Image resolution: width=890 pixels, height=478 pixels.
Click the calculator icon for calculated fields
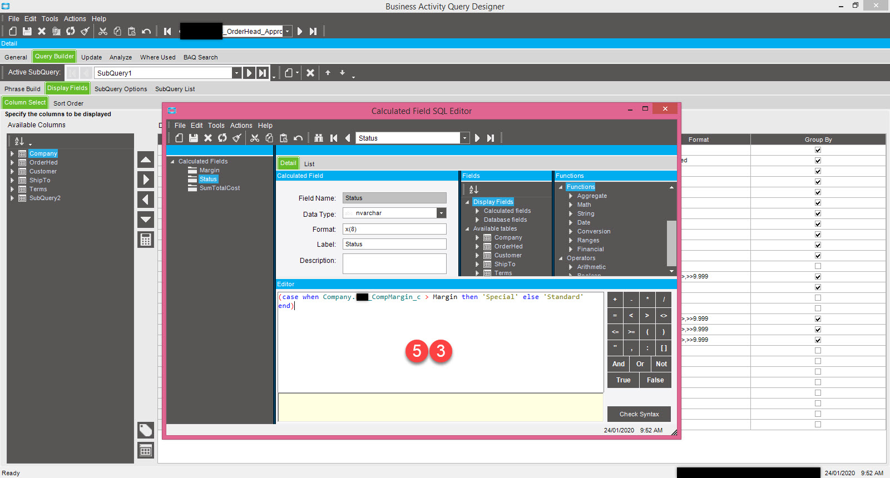(146, 240)
